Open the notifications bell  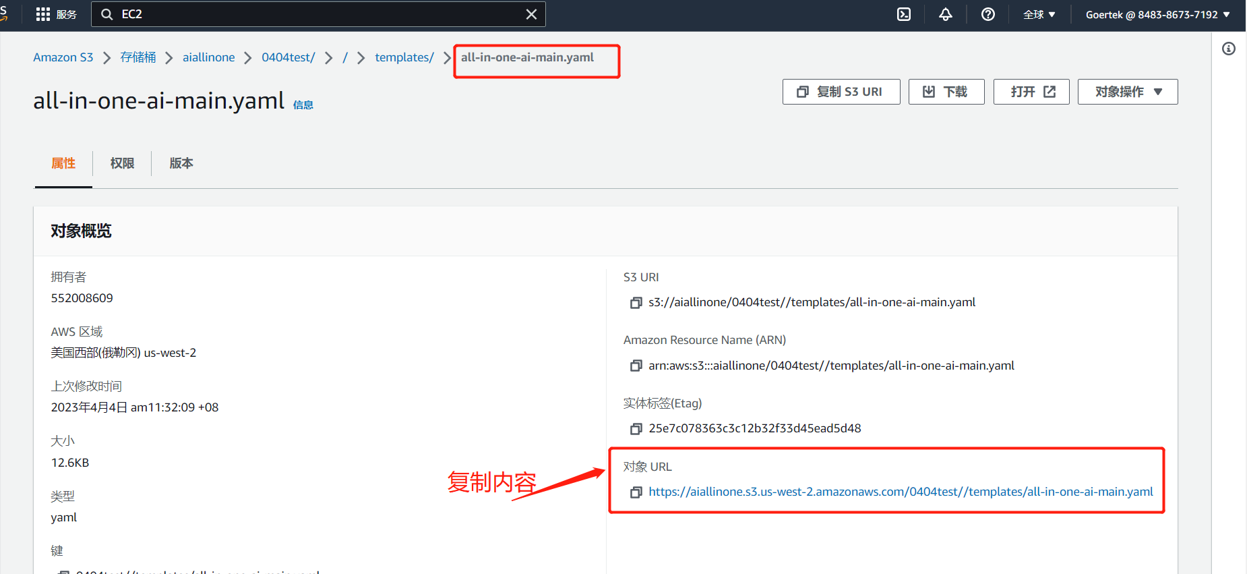pos(946,14)
